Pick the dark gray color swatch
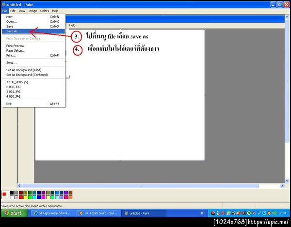Viewport: 291px width, 227px height. coord(16,193)
